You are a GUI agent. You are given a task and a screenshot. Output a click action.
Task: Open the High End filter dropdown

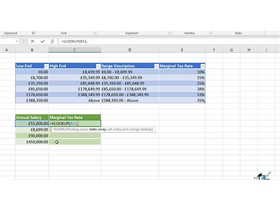coord(97,66)
